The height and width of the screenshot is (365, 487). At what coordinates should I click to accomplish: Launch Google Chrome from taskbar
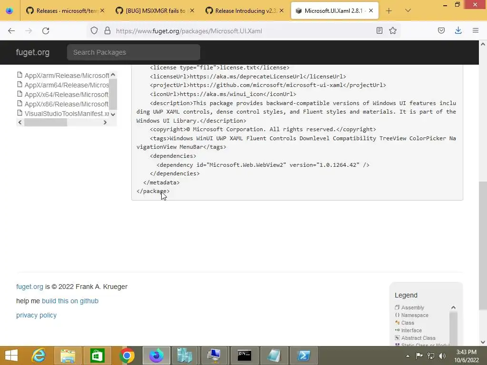click(127, 355)
